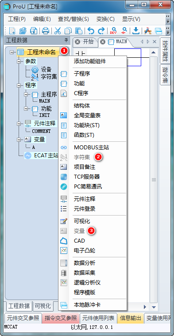
Task: Collapse the 程序 tree node
Action: click(19, 85)
